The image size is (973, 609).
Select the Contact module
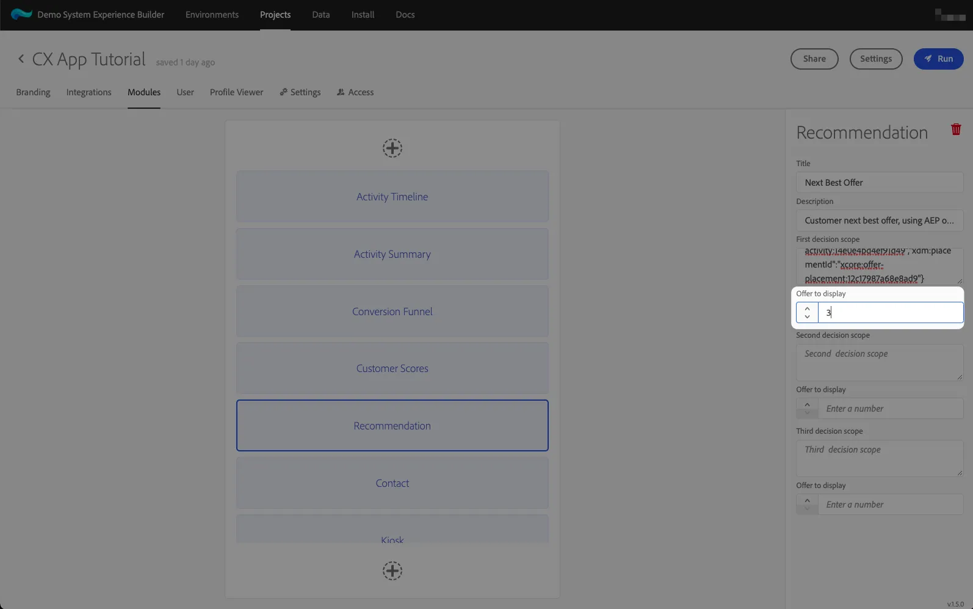pos(392,483)
